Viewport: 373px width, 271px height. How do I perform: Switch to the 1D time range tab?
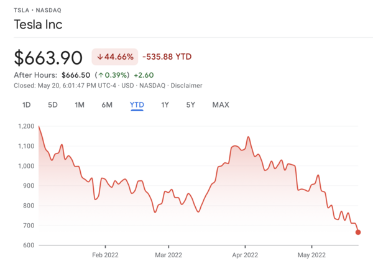[27, 105]
